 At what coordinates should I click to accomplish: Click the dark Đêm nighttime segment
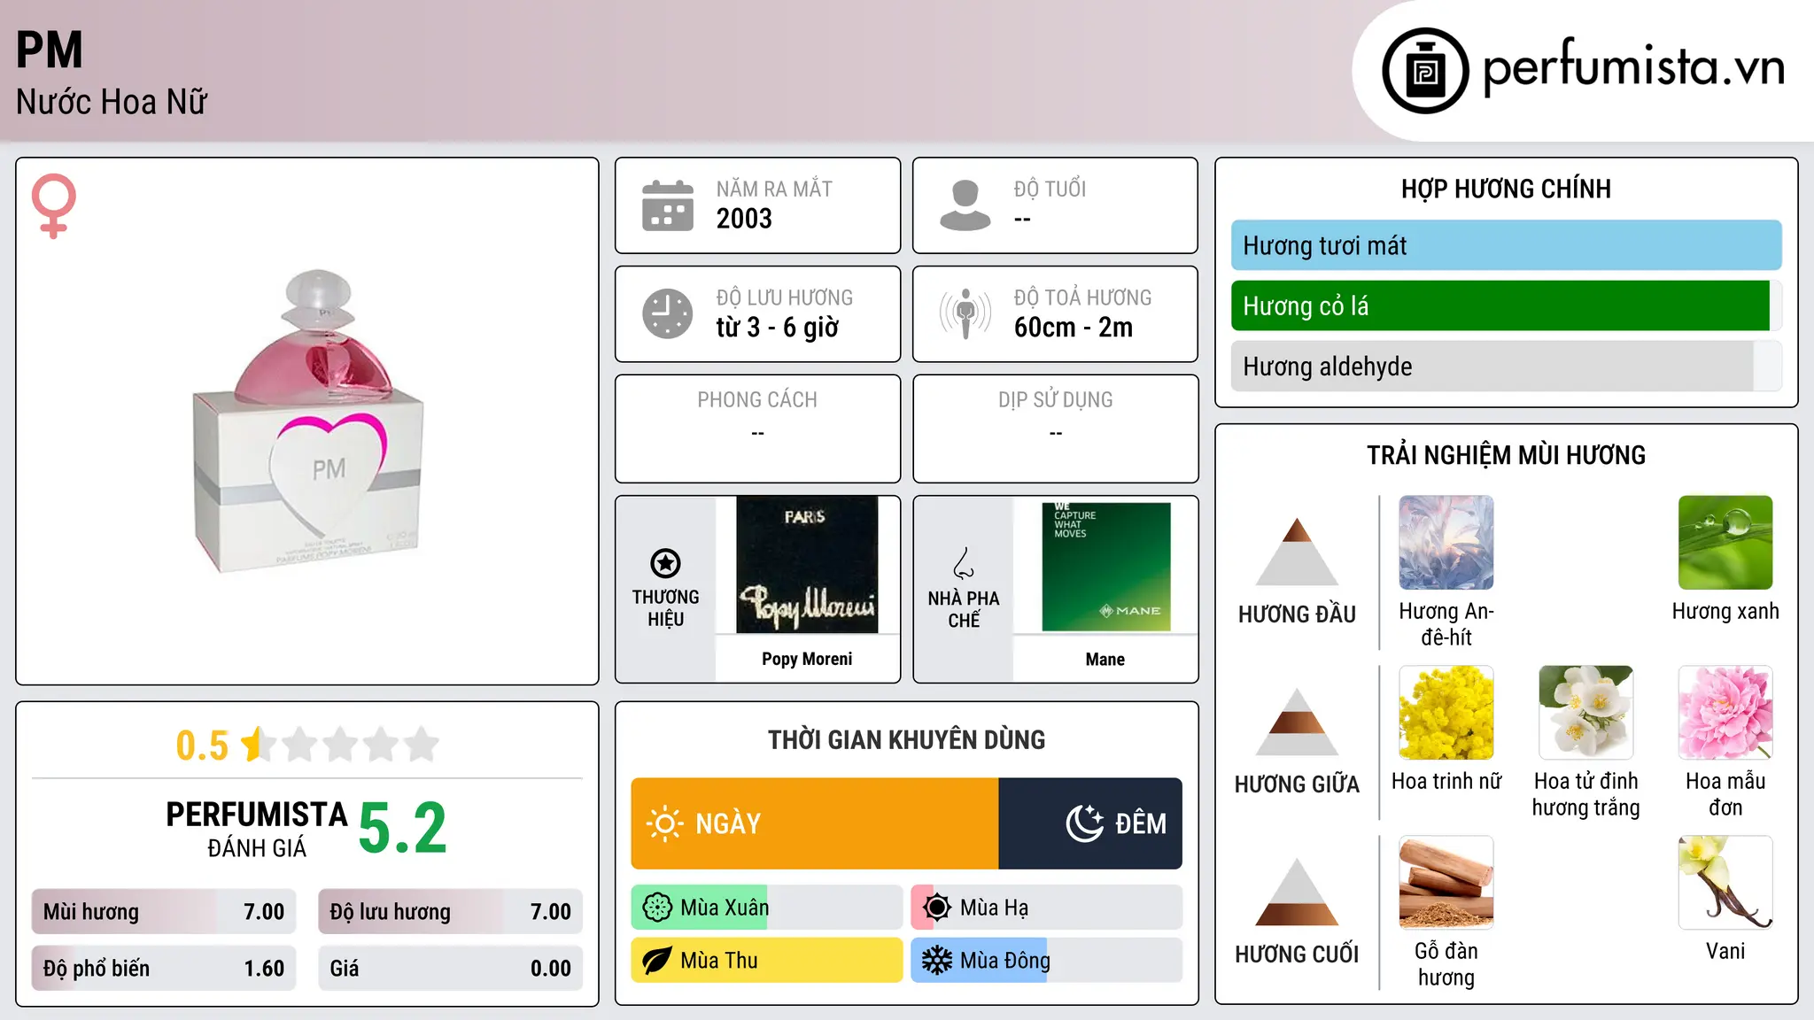click(1090, 823)
